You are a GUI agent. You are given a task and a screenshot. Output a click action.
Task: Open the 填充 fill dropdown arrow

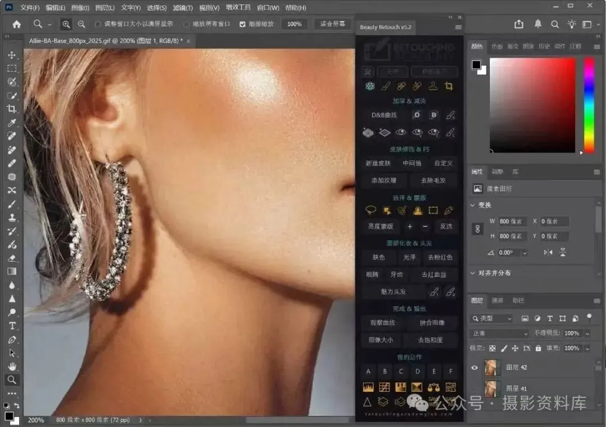coord(587,348)
